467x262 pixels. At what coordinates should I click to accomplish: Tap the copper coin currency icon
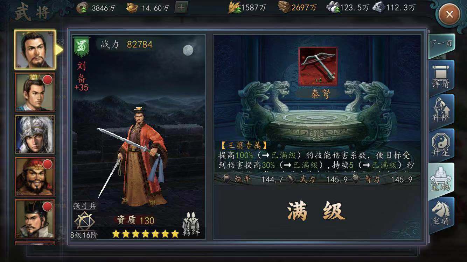[x=83, y=8]
